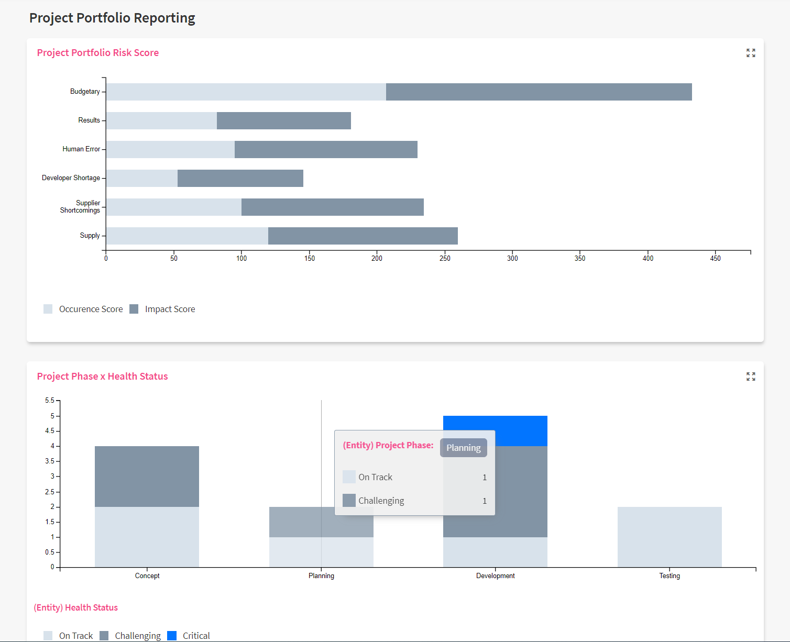Click the Project Portfolio Risk Score title
This screenshot has width=790, height=642.
pyautogui.click(x=98, y=53)
